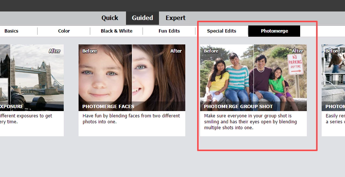Open the Fun Edits category
The height and width of the screenshot is (177, 345).
pyautogui.click(x=169, y=31)
